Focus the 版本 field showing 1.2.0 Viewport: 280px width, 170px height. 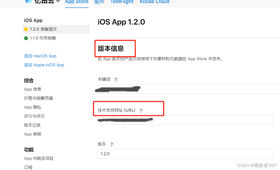click(x=185, y=154)
